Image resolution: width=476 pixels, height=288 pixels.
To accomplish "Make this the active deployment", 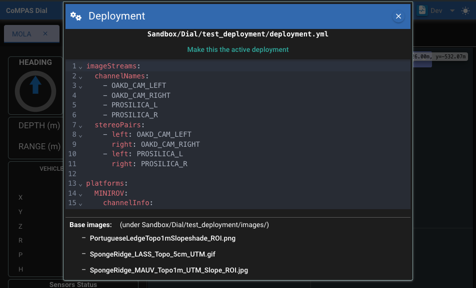I will pos(238,49).
